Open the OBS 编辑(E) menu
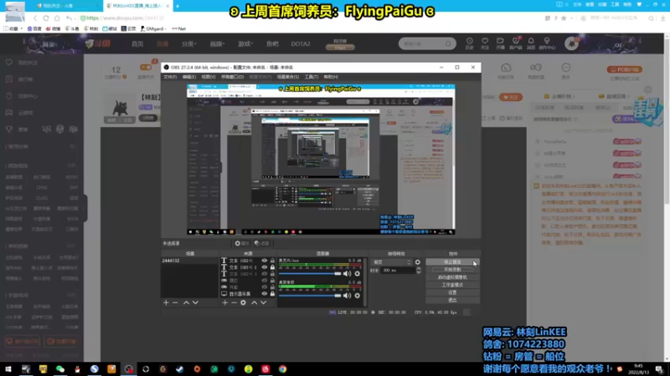This screenshot has height=376, width=670. point(189,77)
